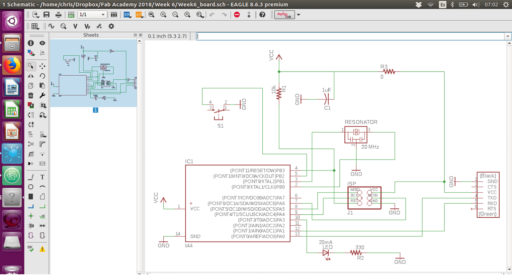Viewport: 512px width, 275px height.
Task: Open Layer settings color icon
Action: 31,53
